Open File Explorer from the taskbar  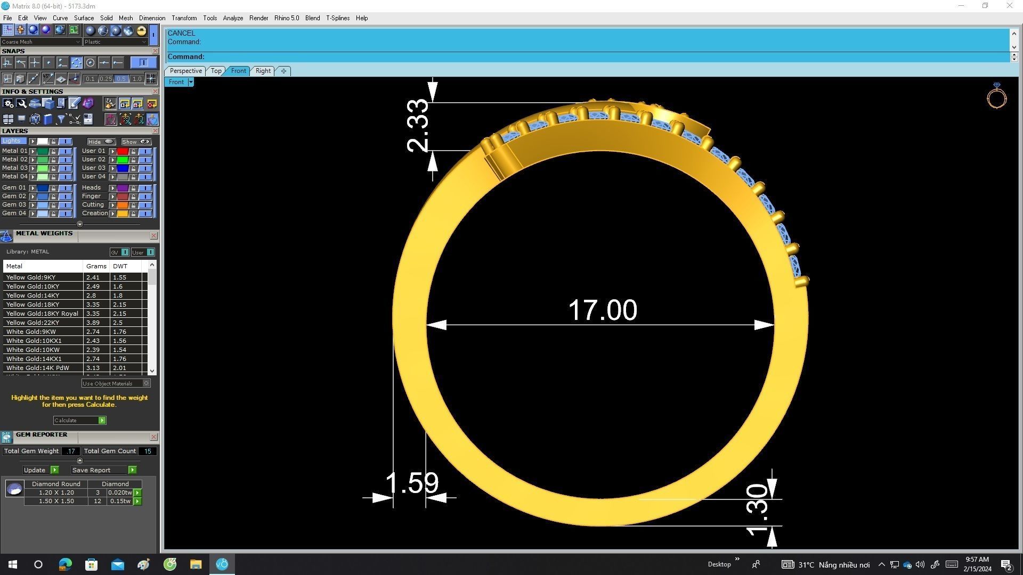196,564
